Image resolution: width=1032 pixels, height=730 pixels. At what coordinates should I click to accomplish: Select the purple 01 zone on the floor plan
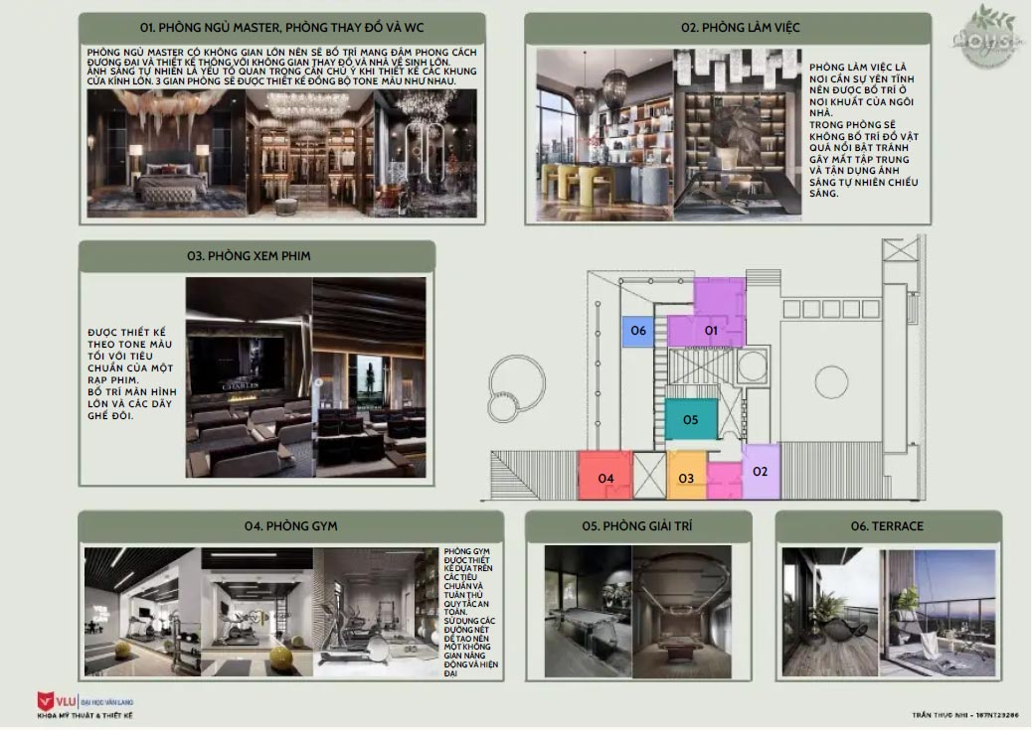pos(710,322)
